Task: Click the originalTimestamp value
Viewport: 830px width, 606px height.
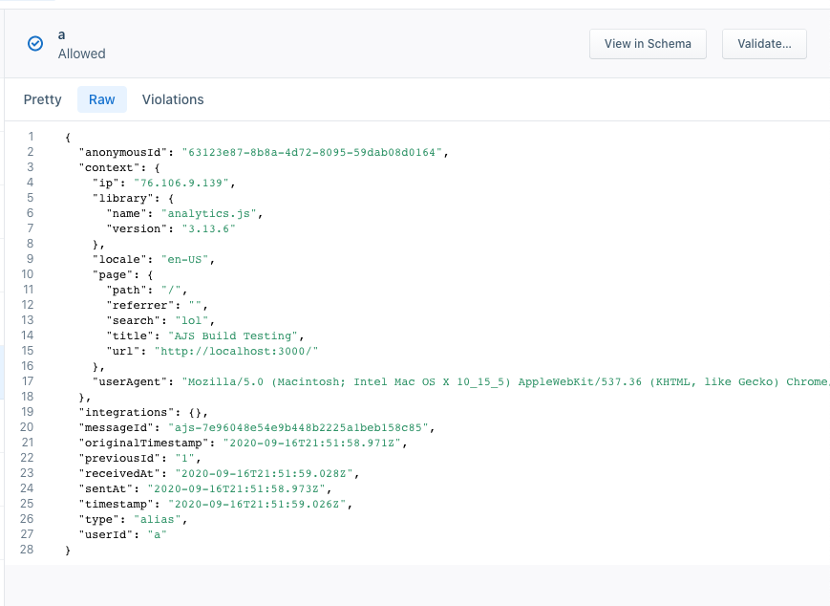Action: (x=312, y=444)
